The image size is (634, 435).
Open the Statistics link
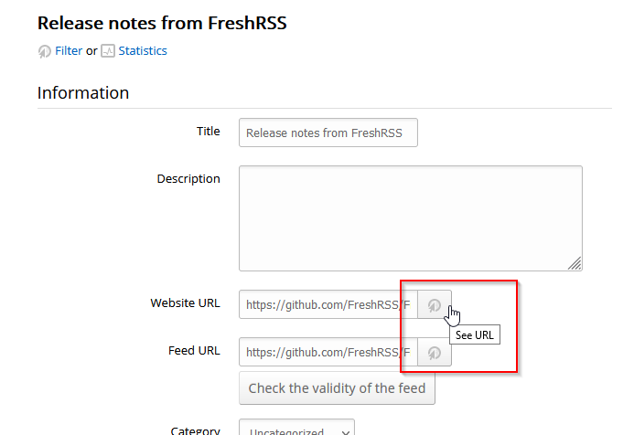[x=143, y=51]
